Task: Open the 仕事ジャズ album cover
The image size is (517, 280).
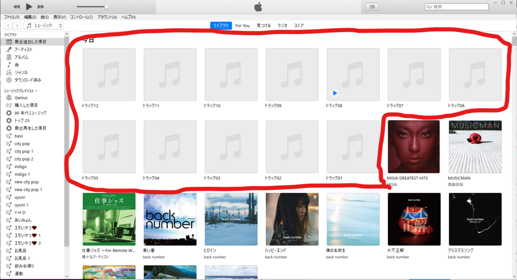Action: 109,219
